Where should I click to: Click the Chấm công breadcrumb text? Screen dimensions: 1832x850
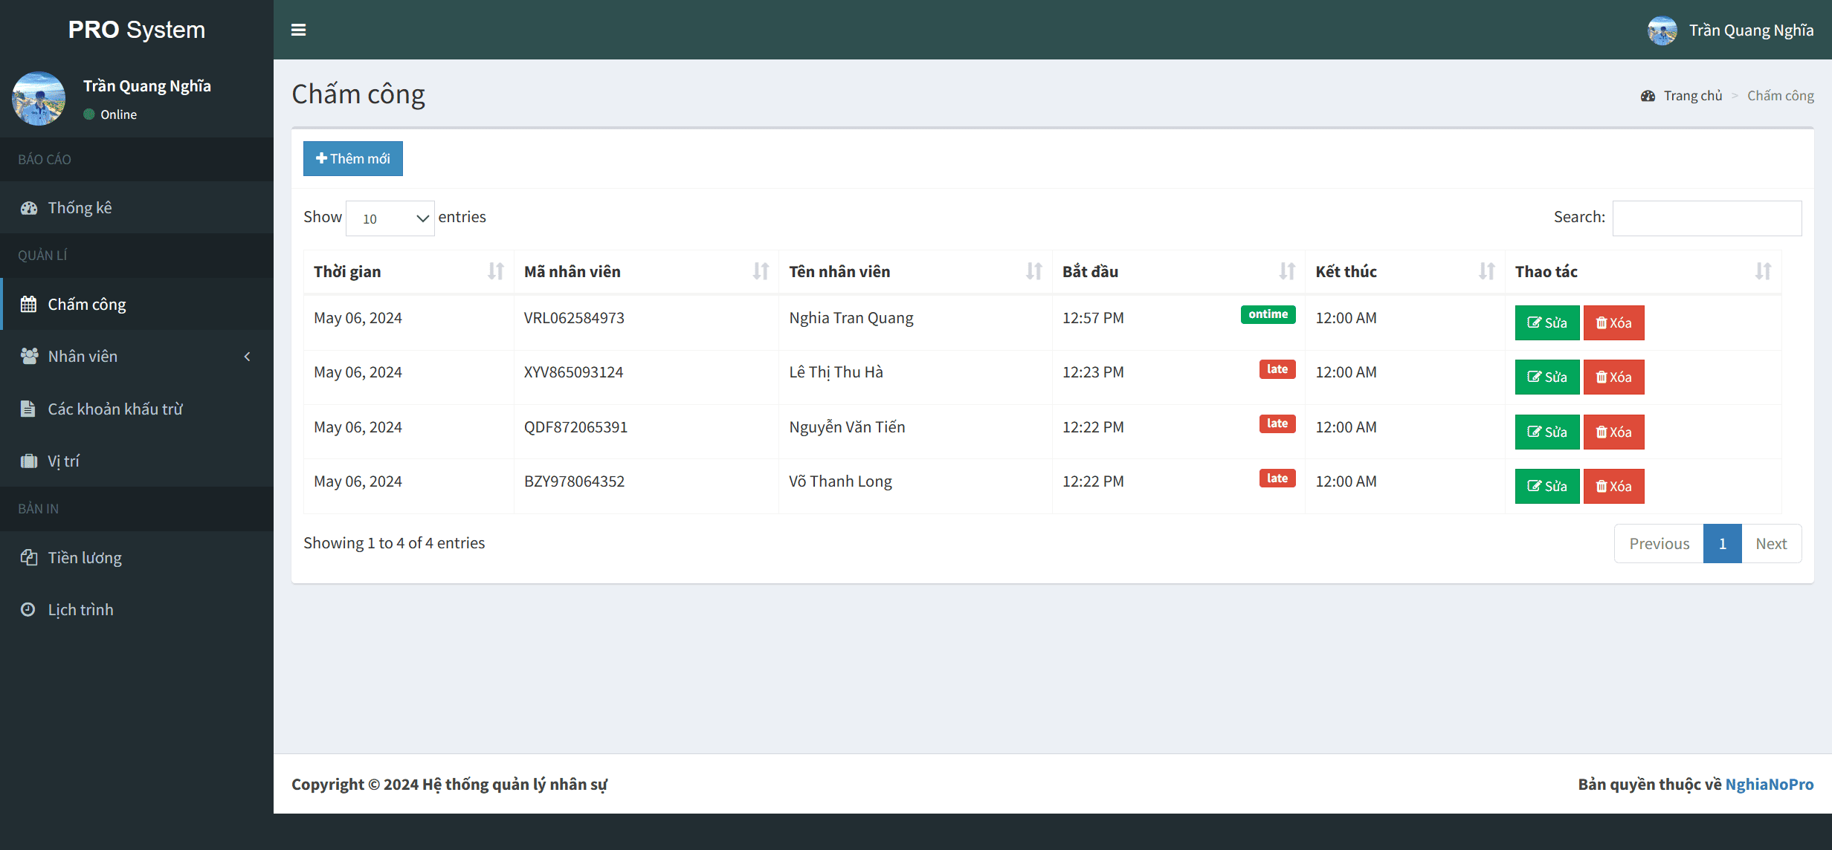[x=1780, y=96]
